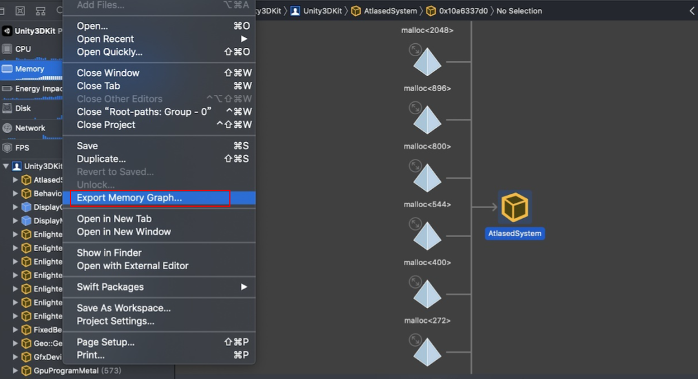698x379 pixels.
Task: Choose Open Quickly... menu entry
Action: point(159,52)
